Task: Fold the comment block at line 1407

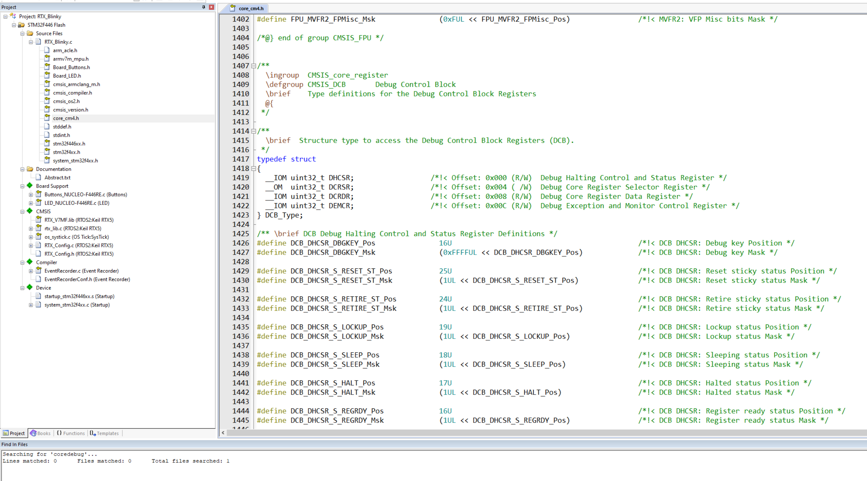Action: [254, 66]
